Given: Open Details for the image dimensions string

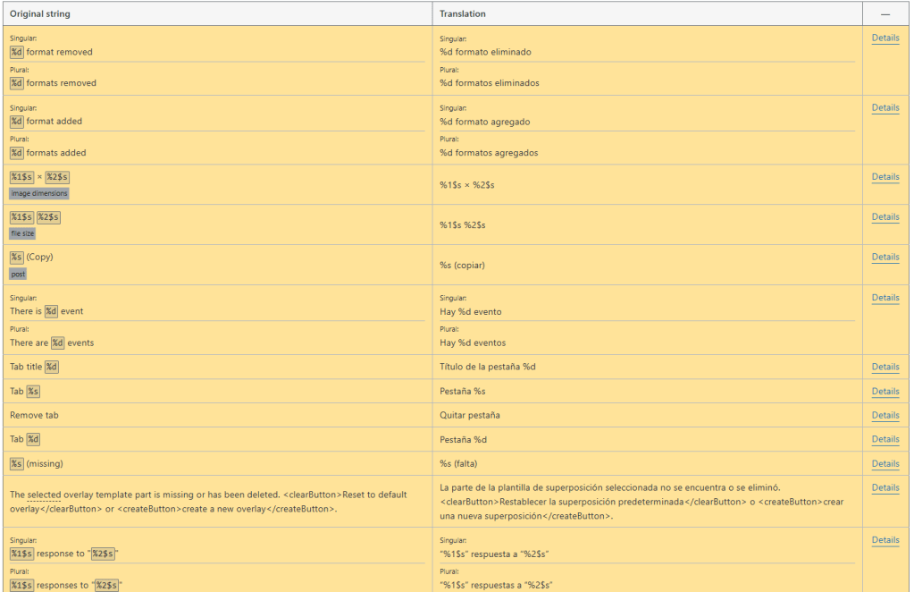Looking at the screenshot, I should 885,177.
